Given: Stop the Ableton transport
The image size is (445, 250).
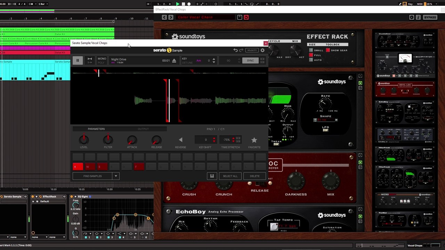Looking at the screenshot, I should [x=183, y=4].
